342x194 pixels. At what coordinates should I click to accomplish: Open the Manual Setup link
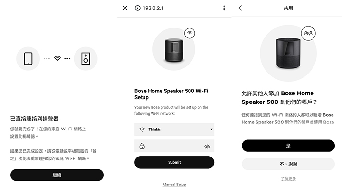coord(174,185)
